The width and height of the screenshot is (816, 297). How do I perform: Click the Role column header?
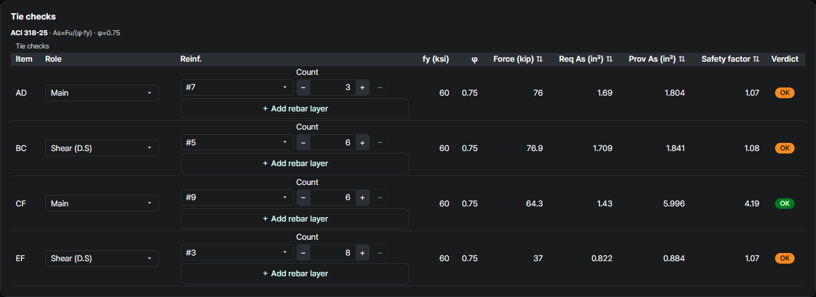[x=54, y=59]
